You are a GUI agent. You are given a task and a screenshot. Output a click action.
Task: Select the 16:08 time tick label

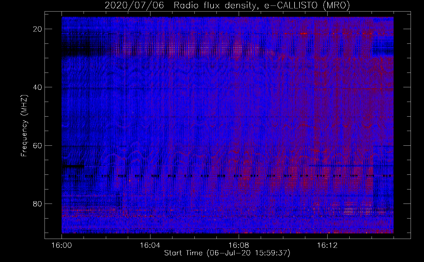pos(239,245)
